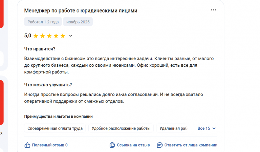Click the fifth rating star
The image size is (260, 152).
tap(63, 36)
